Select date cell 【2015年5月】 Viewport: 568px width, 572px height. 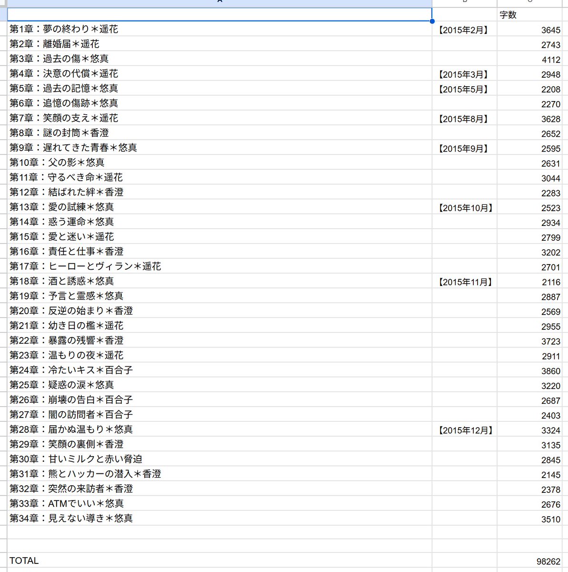click(x=465, y=89)
